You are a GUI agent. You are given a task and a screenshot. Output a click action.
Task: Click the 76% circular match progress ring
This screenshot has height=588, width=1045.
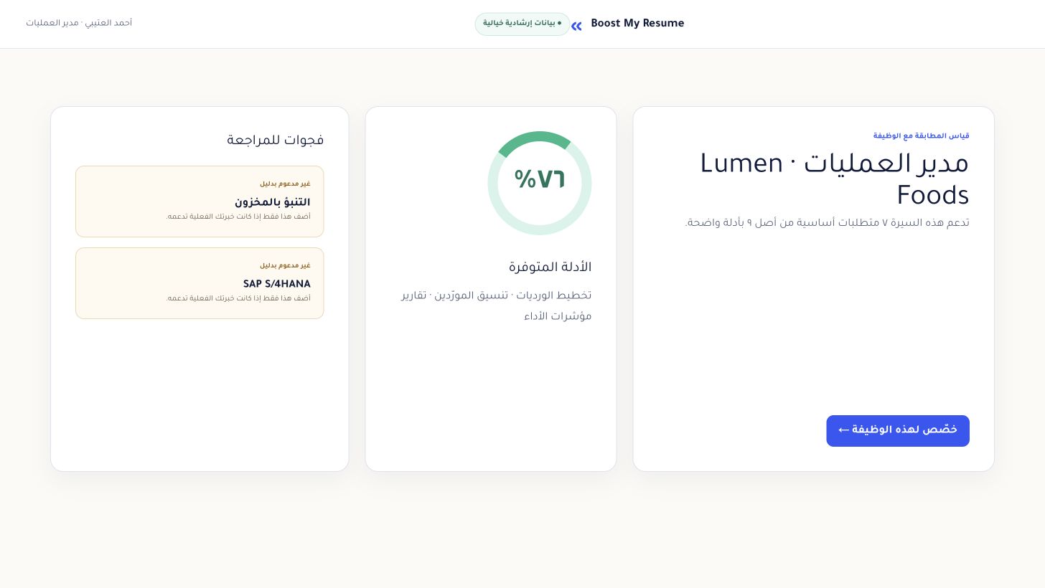(540, 183)
